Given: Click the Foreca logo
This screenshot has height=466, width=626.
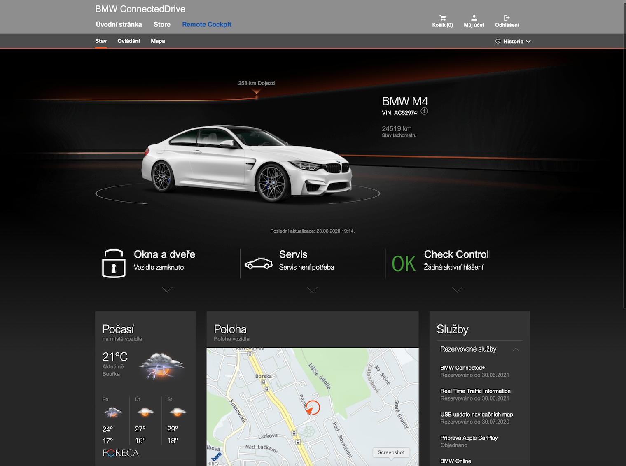Looking at the screenshot, I should click(x=121, y=453).
